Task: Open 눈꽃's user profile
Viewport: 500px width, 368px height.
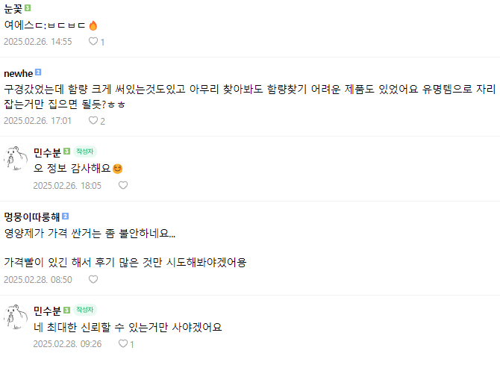Action: 13,7
